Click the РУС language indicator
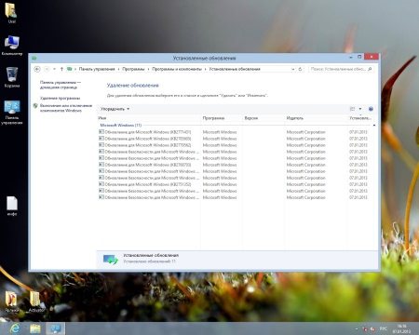419x335 pixels. point(384,328)
